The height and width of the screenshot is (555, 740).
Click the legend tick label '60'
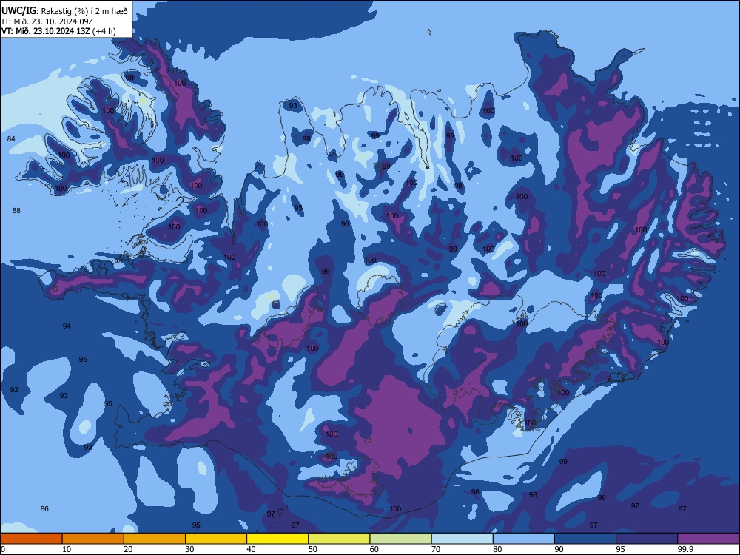[374, 549]
